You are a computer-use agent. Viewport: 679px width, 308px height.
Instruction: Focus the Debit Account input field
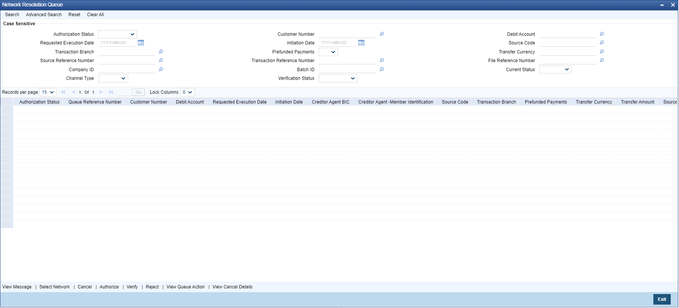click(567, 34)
